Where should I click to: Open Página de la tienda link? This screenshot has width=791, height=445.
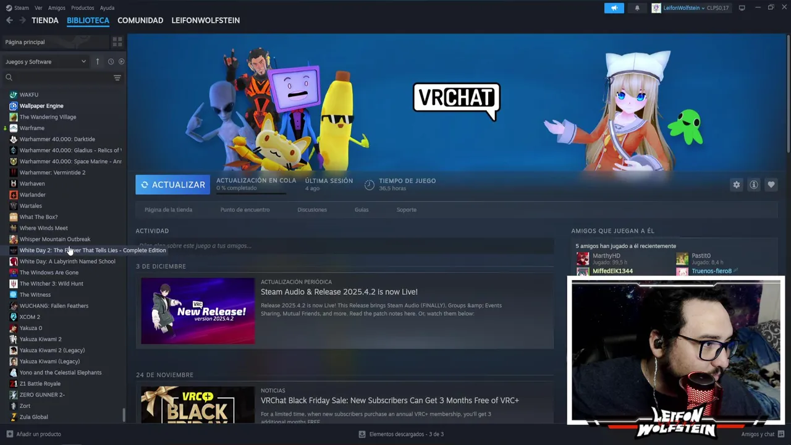click(x=168, y=210)
